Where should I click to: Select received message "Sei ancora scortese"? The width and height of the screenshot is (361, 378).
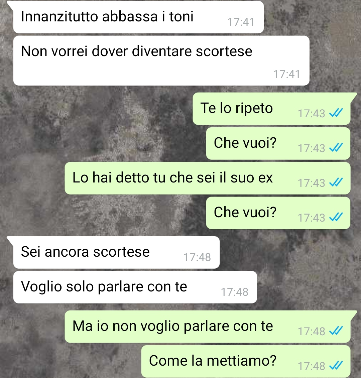click(x=116, y=252)
